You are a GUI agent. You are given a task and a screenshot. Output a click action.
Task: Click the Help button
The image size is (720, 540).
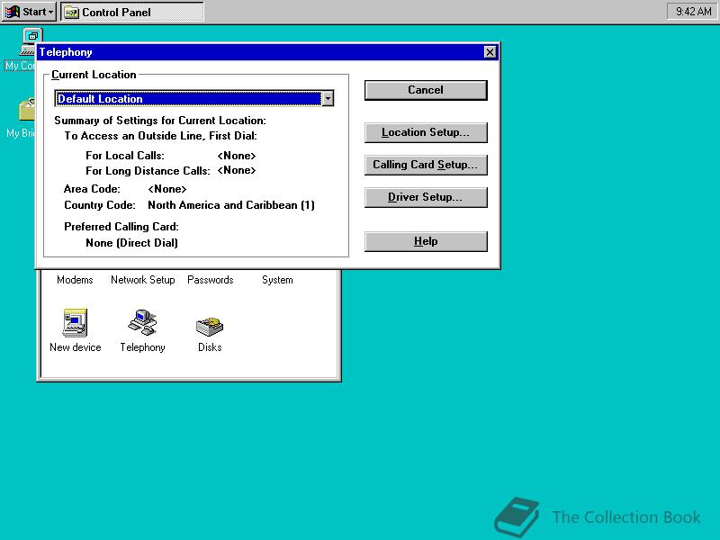click(x=425, y=240)
